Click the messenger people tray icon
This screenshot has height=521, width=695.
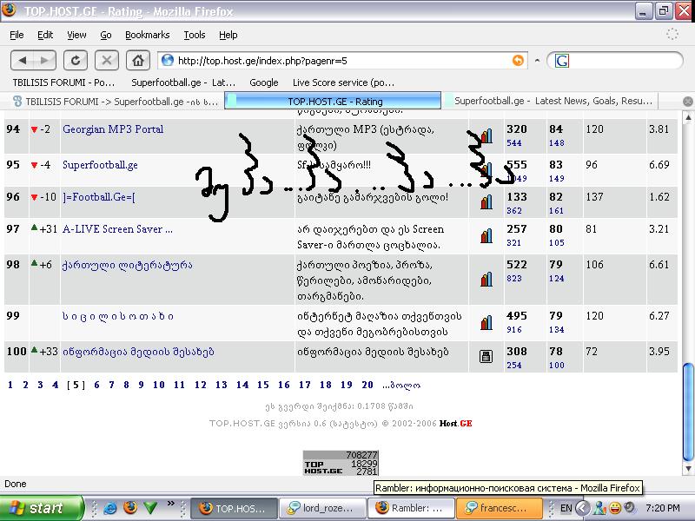coord(599,508)
